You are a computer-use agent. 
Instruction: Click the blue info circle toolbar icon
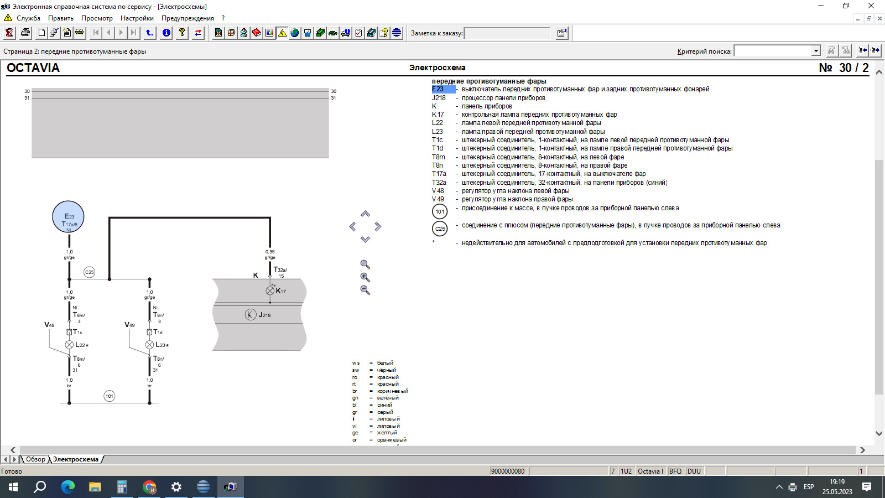[166, 33]
